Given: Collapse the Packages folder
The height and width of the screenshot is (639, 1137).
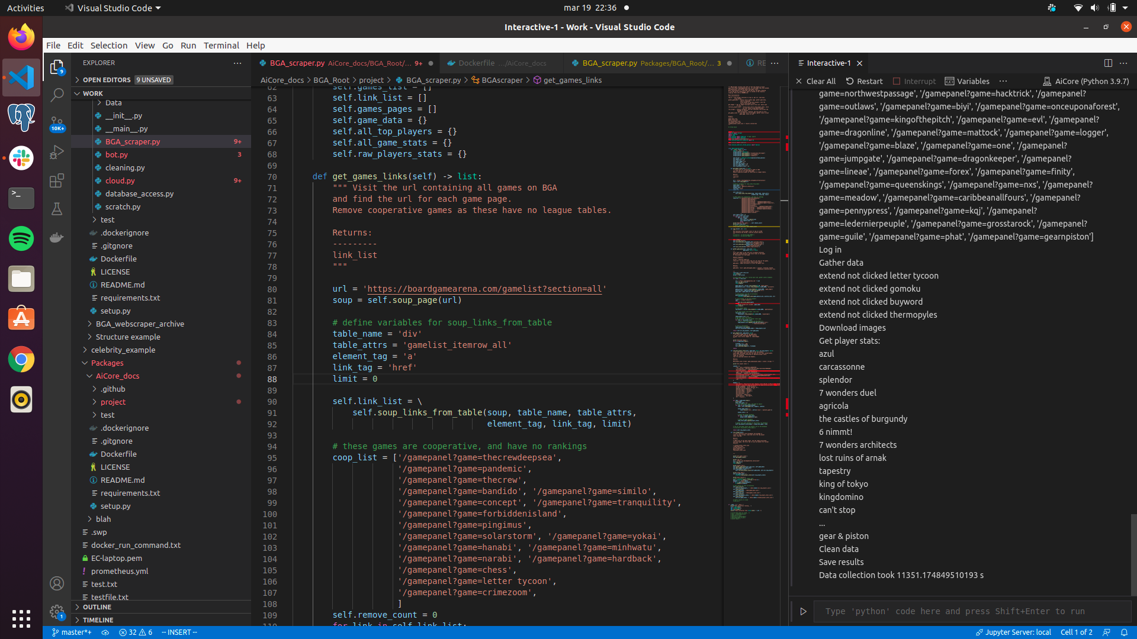Looking at the screenshot, I should point(107,363).
